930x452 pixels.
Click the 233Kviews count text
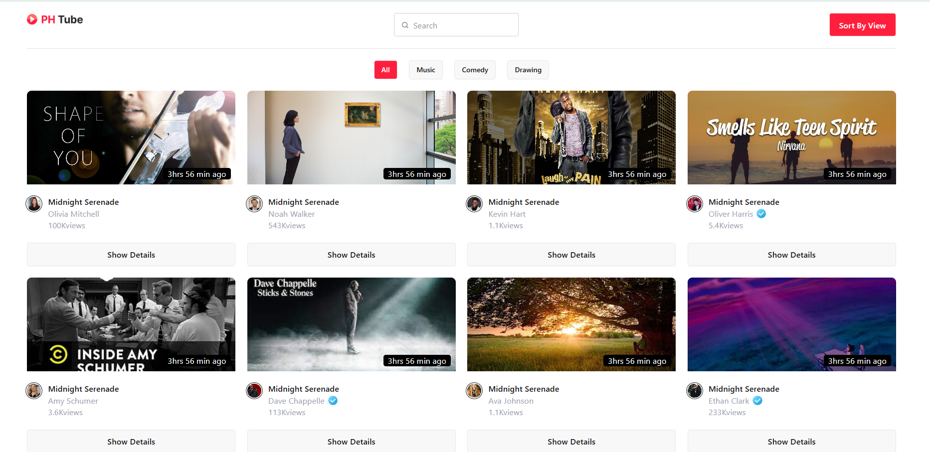[727, 412]
